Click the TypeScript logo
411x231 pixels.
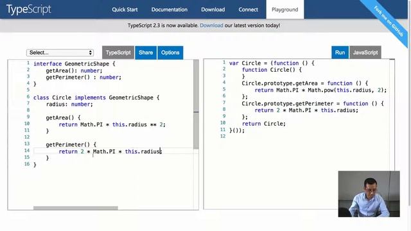28,10
